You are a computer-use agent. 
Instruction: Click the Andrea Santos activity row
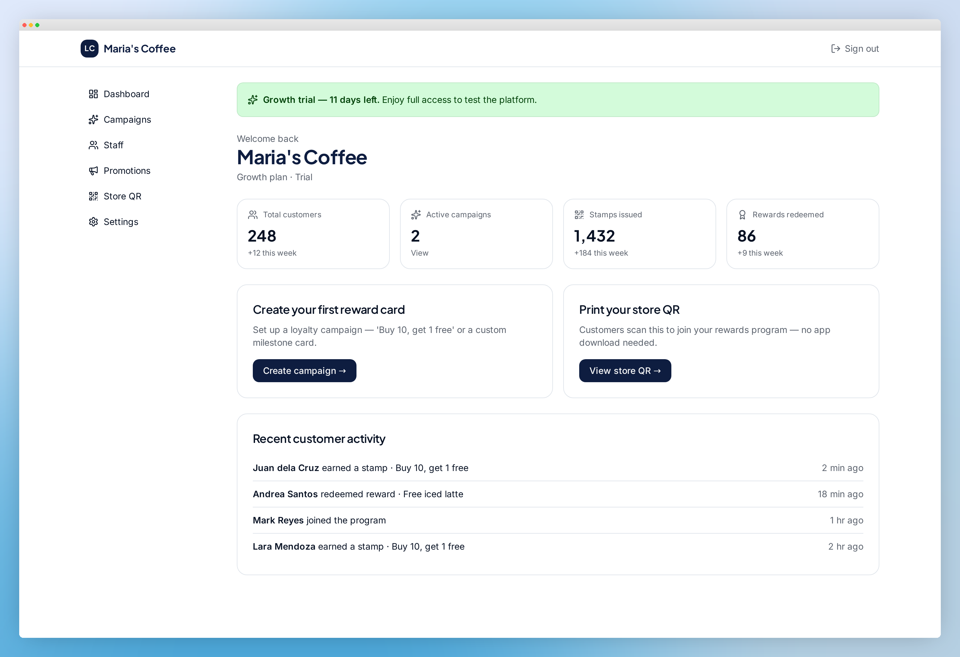[x=558, y=494]
